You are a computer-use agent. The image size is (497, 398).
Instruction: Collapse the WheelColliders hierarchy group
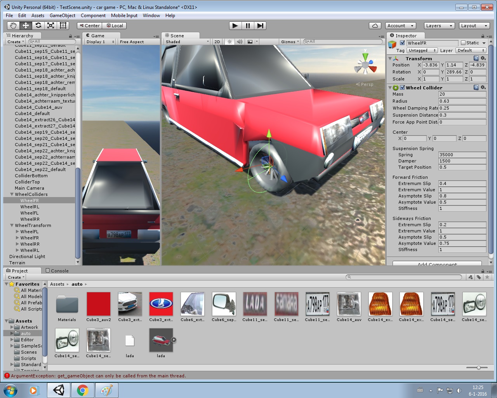click(11, 194)
